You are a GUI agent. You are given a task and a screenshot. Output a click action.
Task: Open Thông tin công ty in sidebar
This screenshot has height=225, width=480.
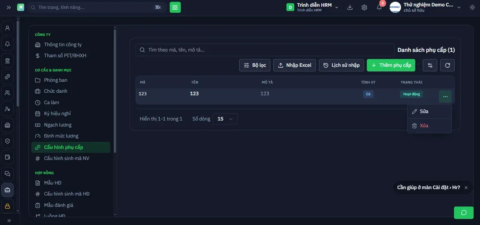point(71,45)
